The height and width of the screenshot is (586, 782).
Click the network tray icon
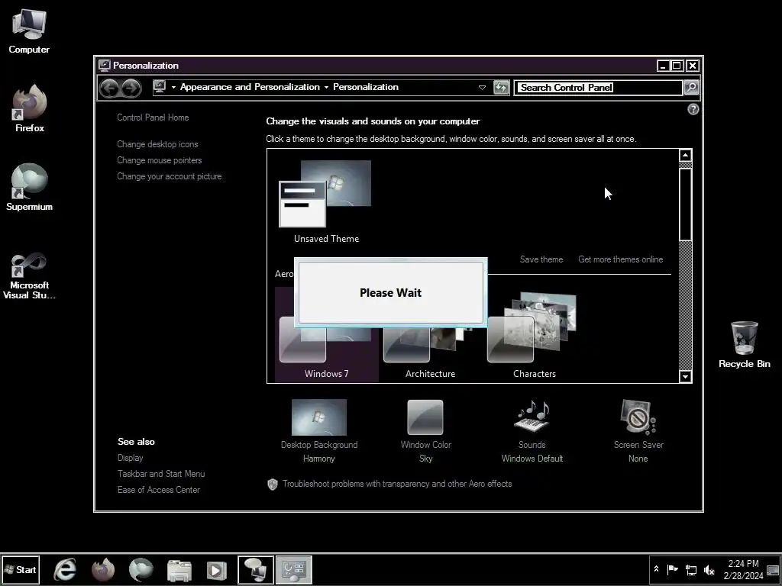coord(690,569)
